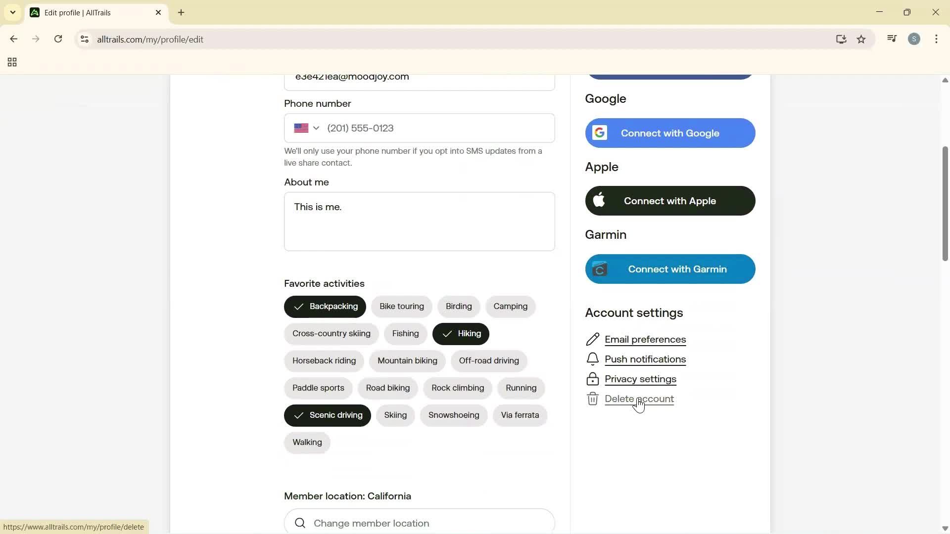Open the Chrome three-dot menu
950x534 pixels.
pyautogui.click(x=937, y=39)
